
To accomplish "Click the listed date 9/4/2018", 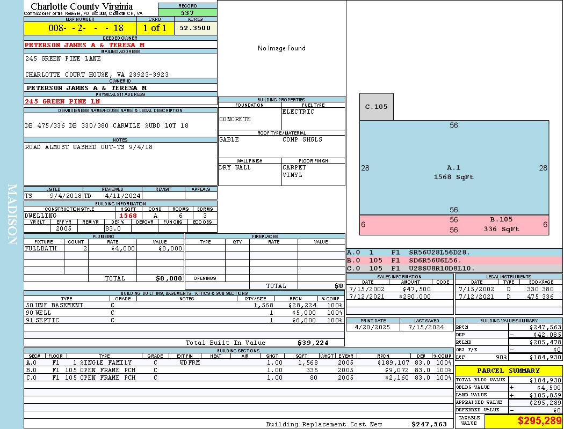I will (66, 196).
